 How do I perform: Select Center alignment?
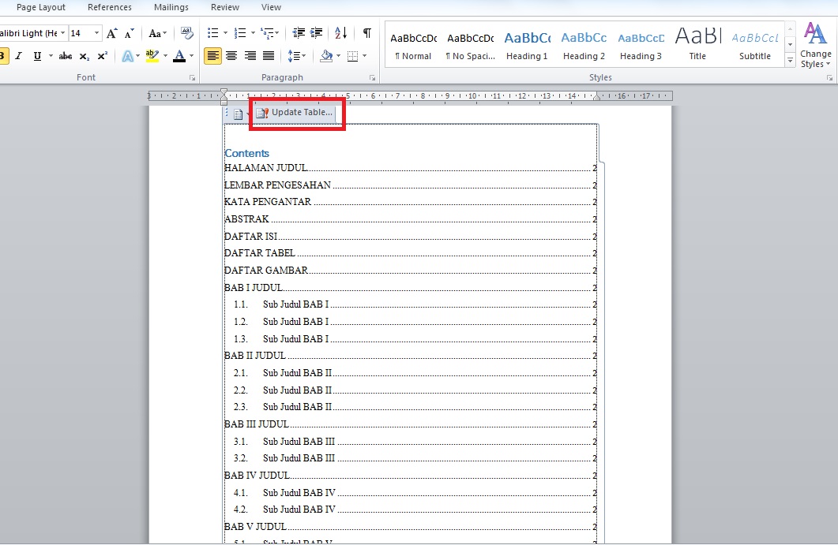point(231,56)
